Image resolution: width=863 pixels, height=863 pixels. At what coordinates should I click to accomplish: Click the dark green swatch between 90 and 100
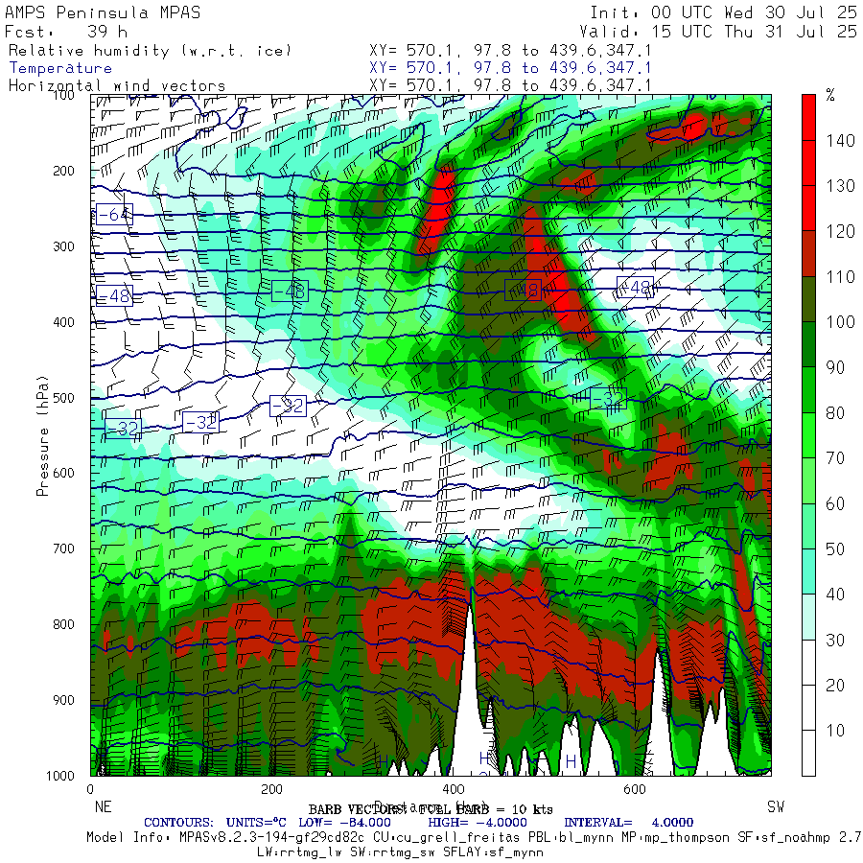808,344
